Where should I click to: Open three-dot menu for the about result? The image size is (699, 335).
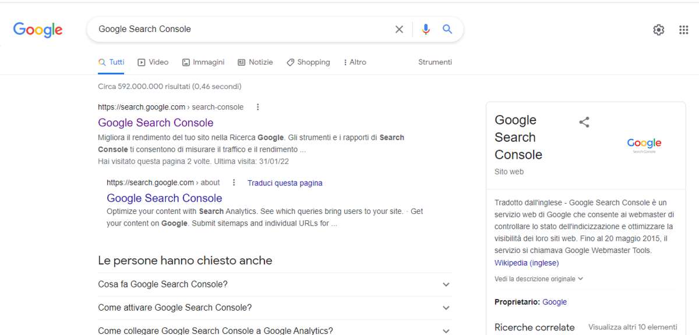pos(234,183)
